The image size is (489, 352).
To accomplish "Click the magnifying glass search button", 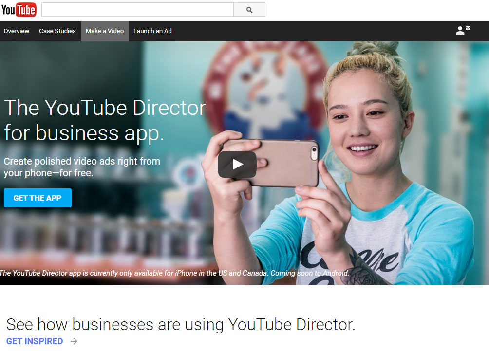I will click(249, 10).
